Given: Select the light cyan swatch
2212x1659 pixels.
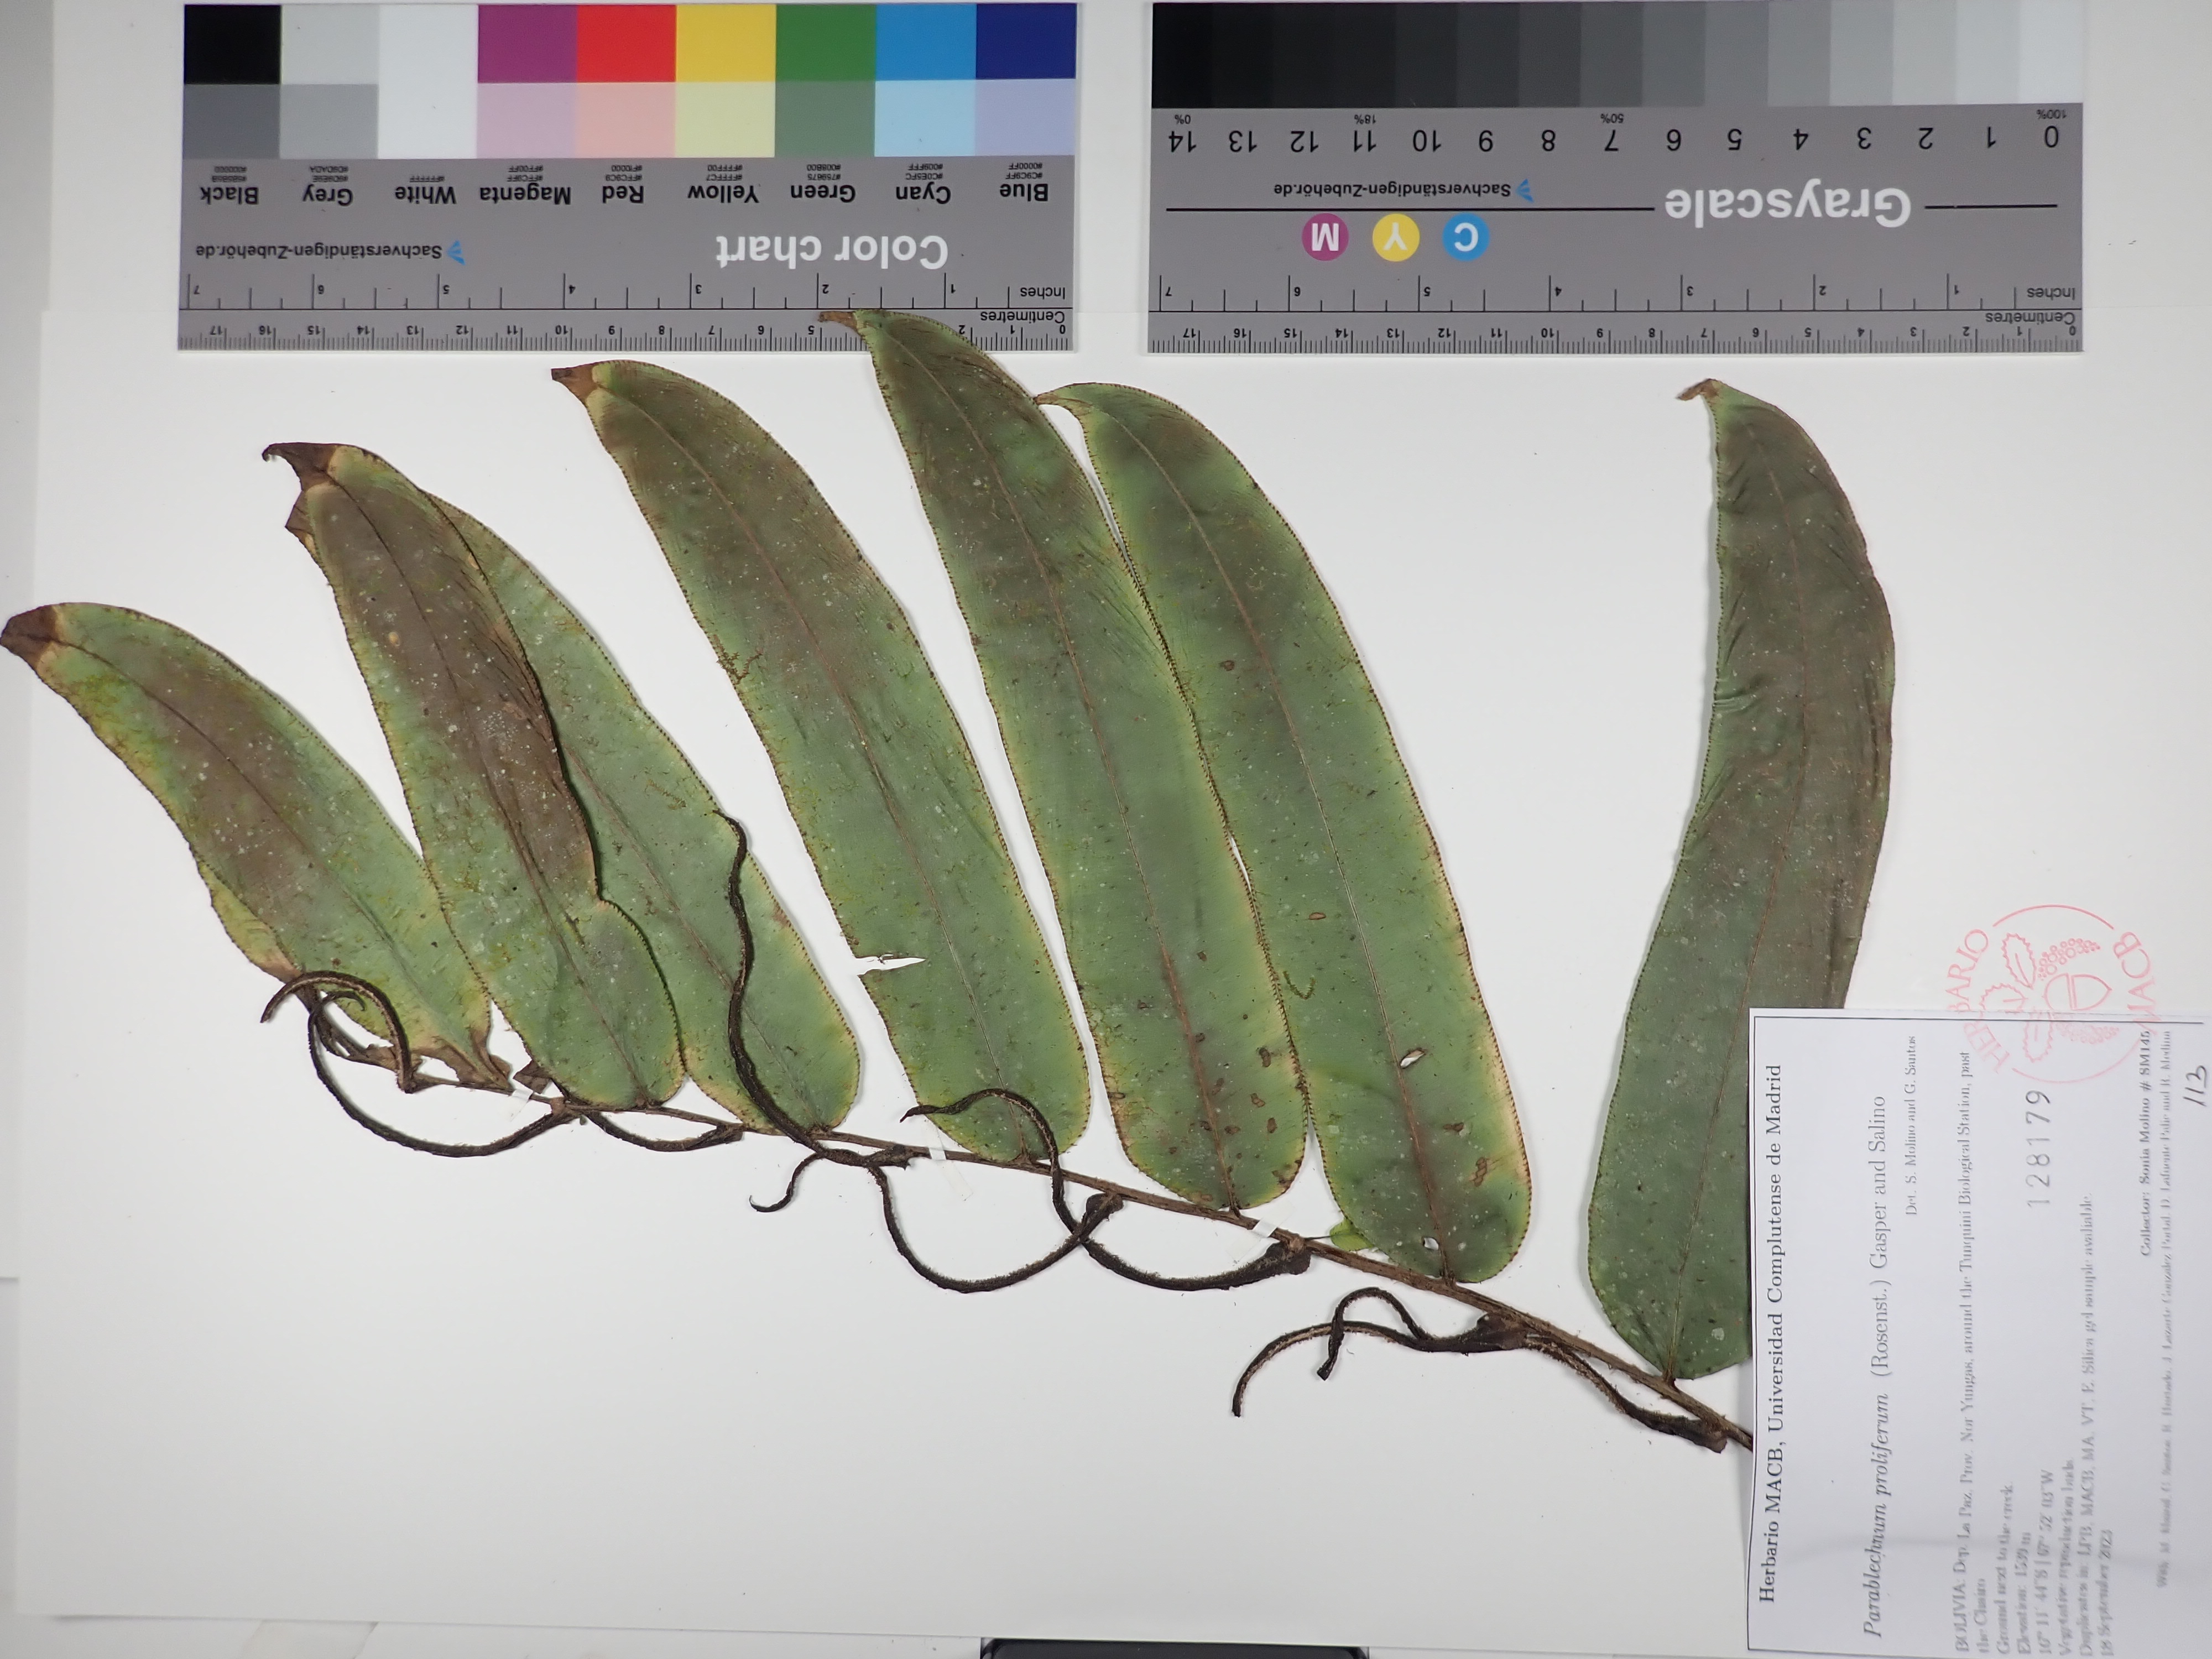Looking at the screenshot, I should [x=926, y=117].
